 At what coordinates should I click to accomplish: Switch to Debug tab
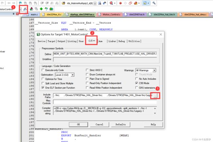[x=122, y=41]
